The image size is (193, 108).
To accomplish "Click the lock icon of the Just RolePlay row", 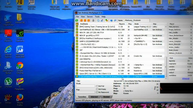I will point(77,29).
